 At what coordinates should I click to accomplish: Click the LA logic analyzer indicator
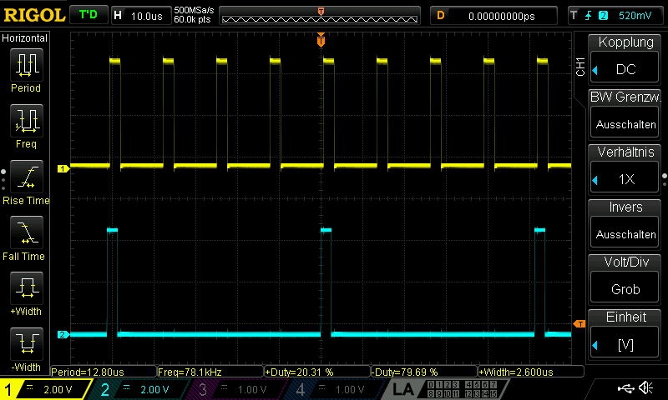coord(402,389)
